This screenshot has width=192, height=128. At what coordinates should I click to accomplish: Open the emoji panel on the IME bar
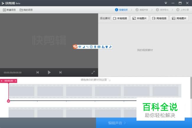pyautogui.click(x=91, y=47)
